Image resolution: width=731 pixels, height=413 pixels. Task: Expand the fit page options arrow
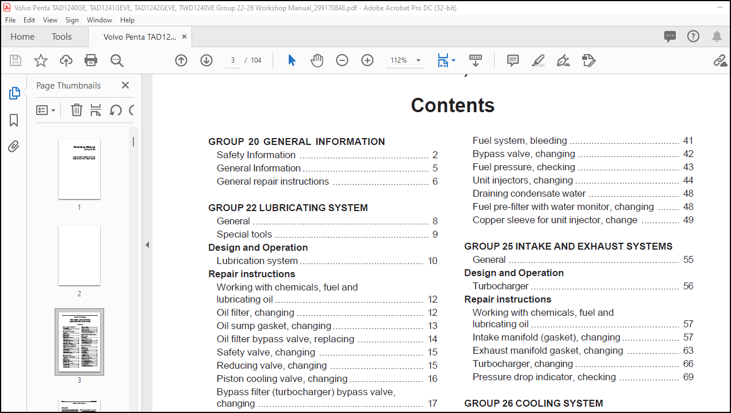tap(453, 60)
